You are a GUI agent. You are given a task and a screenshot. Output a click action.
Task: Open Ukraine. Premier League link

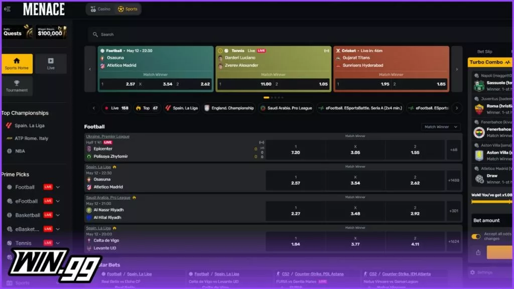point(107,136)
